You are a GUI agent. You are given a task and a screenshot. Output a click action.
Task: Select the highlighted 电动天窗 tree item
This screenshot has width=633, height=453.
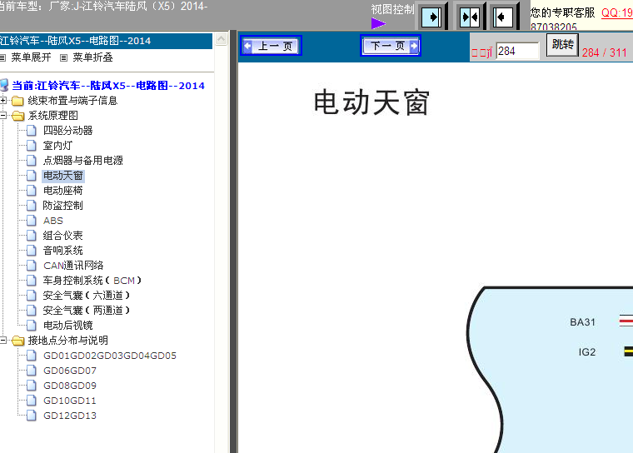point(63,176)
